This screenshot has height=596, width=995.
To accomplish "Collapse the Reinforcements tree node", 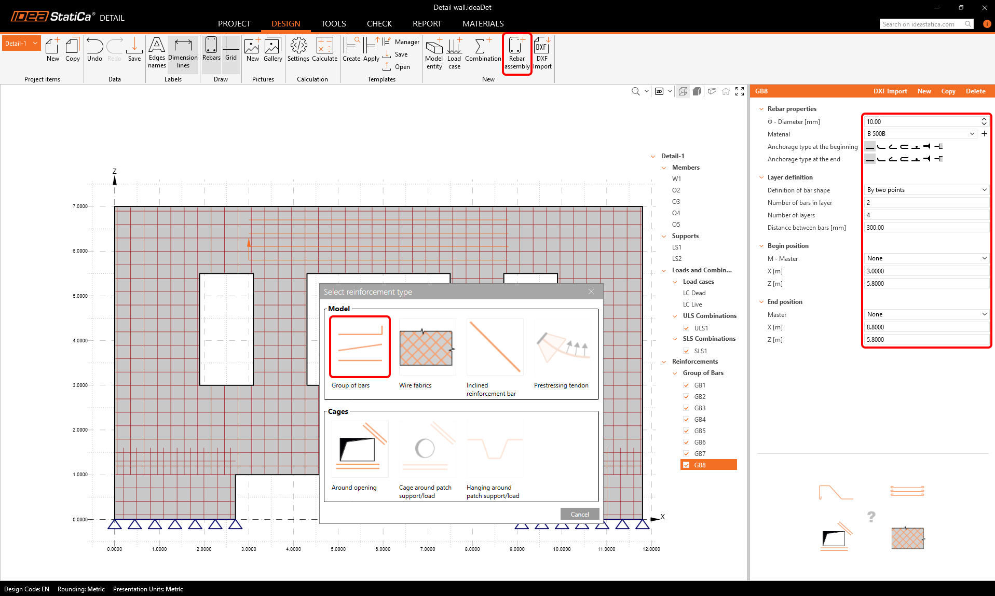I will click(x=664, y=362).
